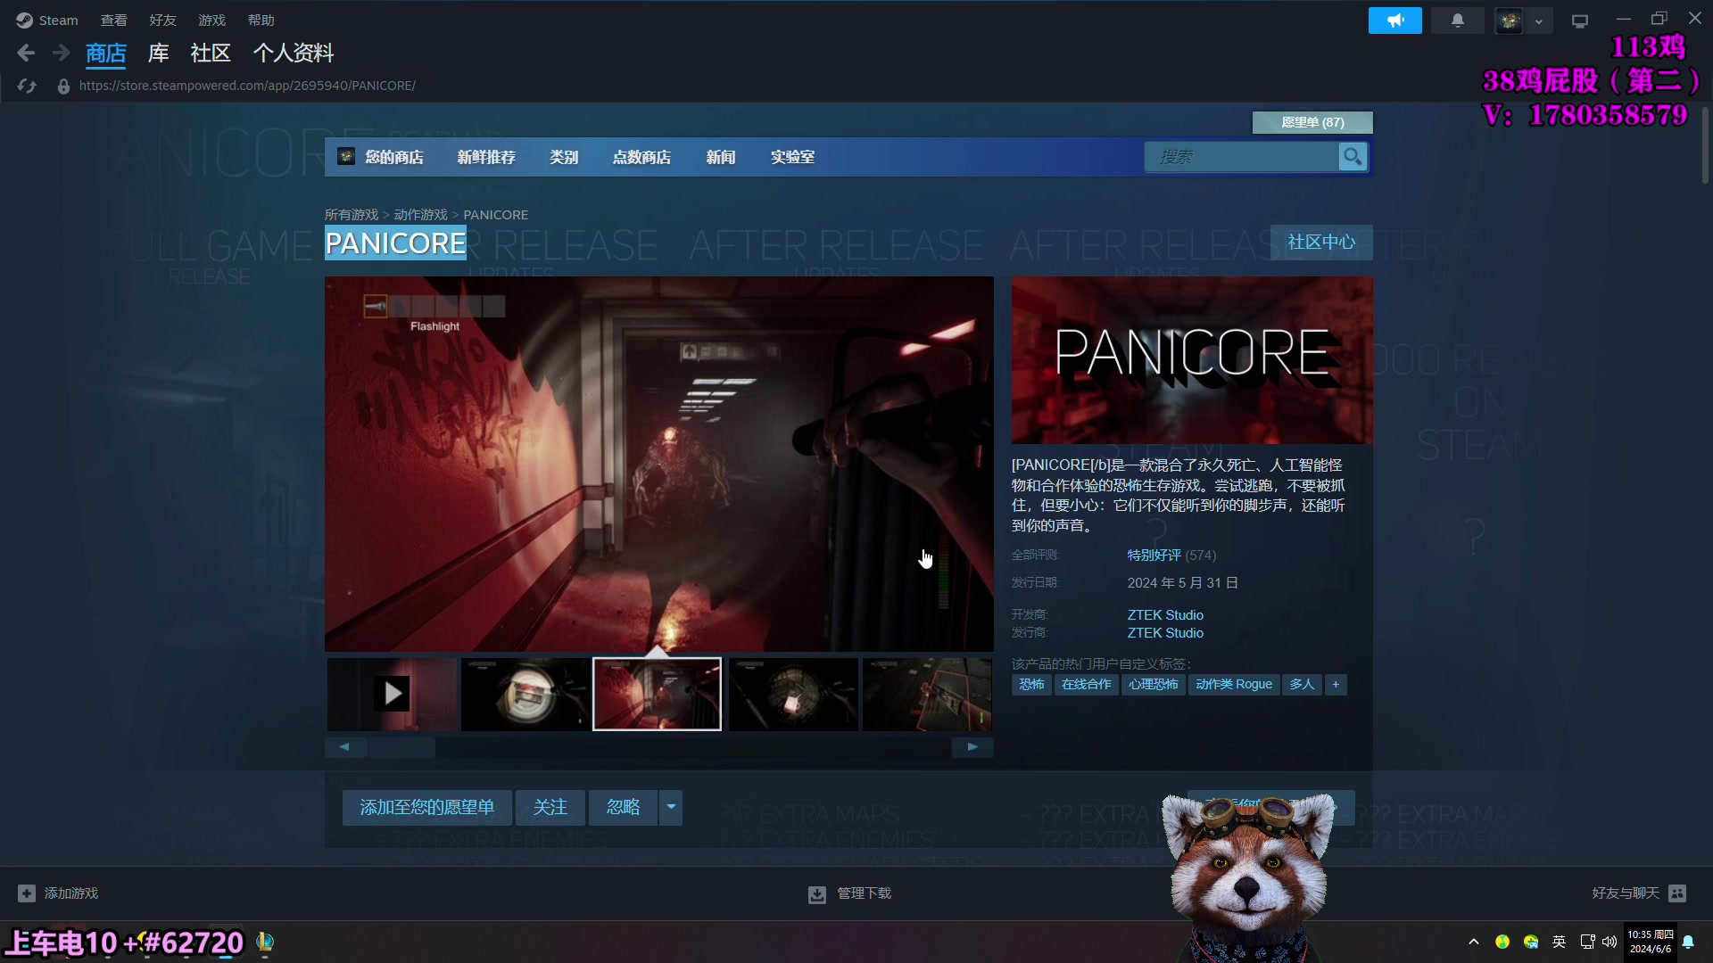This screenshot has width=1713, height=963.
Task: Click the 所有游戏 breadcrumb
Action: [x=352, y=215]
